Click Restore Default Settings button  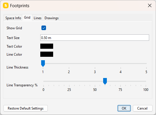pos(25,108)
